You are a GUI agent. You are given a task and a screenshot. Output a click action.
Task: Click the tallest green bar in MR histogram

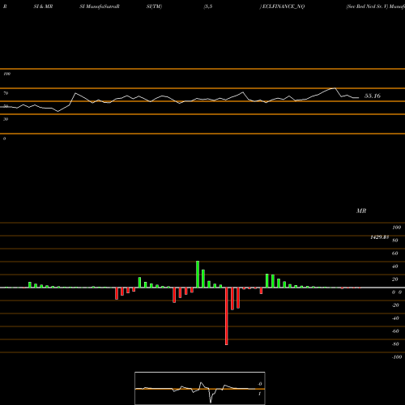pyautogui.click(x=198, y=275)
